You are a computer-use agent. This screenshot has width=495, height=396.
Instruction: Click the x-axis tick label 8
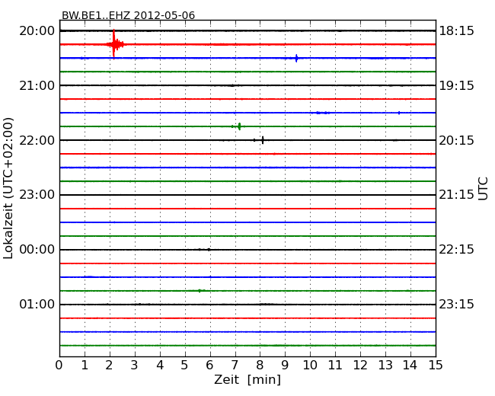pyautogui.click(x=260, y=365)
